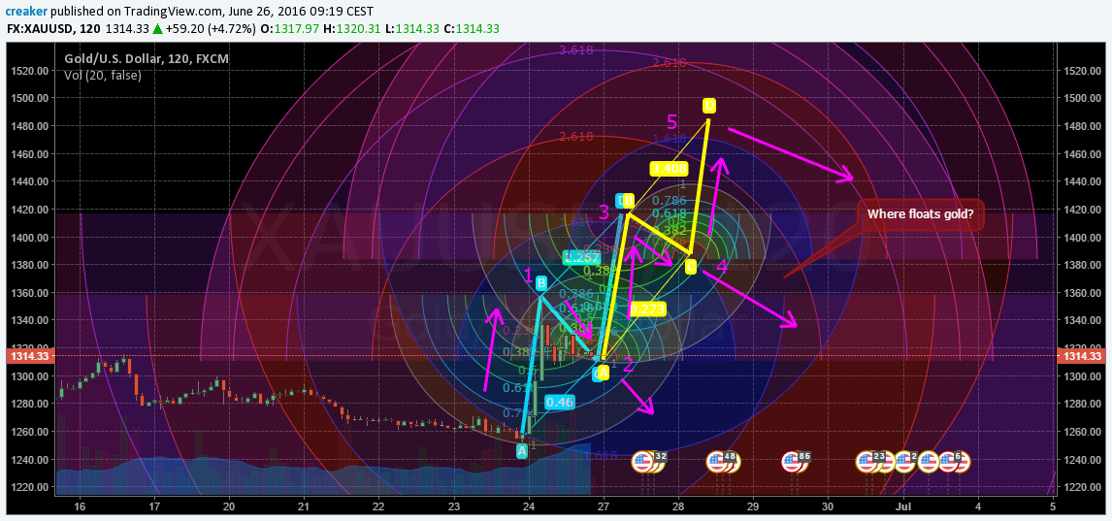Click the 'Vol (20, false)' indicator label
This screenshot has width=1112, height=521.
[103, 75]
